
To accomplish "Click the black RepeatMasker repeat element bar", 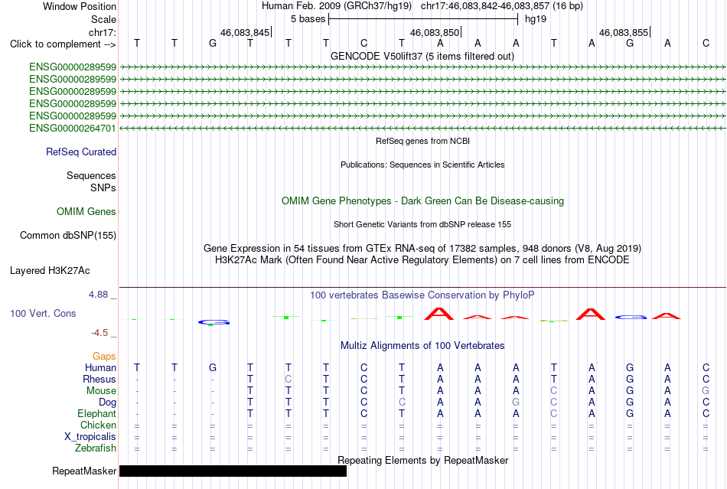I will pyautogui.click(x=233, y=471).
